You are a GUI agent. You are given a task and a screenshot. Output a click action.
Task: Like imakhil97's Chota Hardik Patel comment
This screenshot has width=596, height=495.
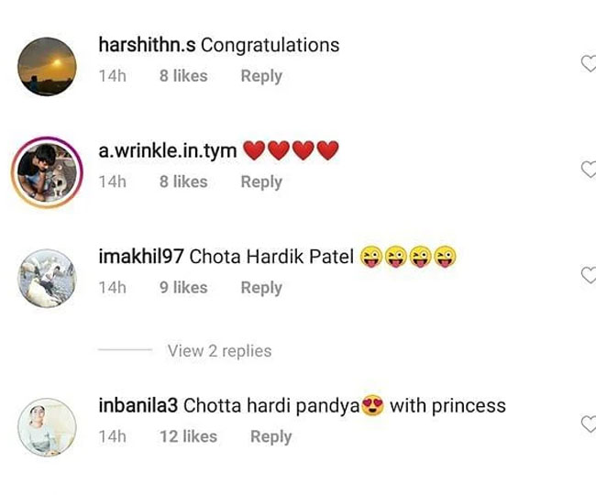click(x=590, y=275)
